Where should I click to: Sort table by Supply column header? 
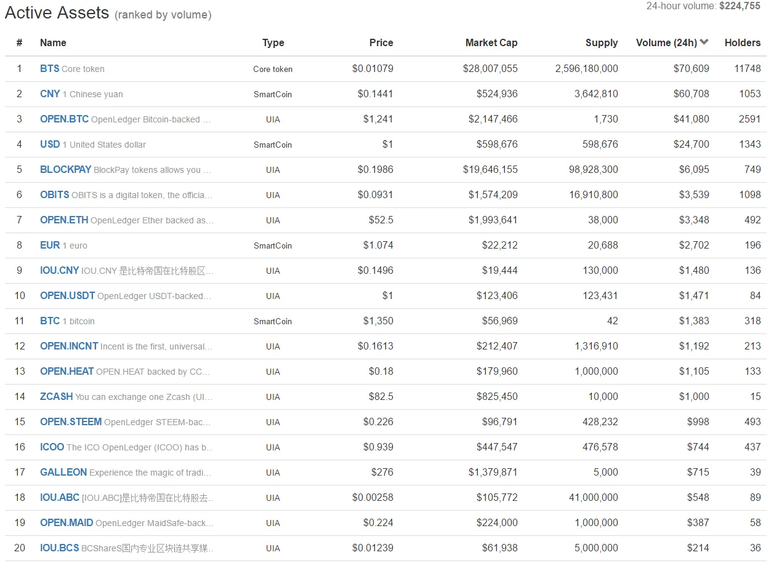click(602, 43)
